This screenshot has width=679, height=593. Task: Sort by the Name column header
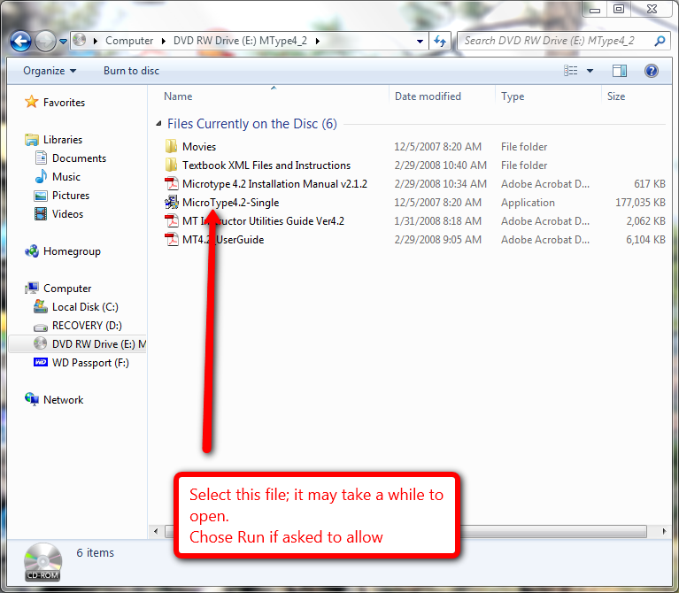click(178, 96)
